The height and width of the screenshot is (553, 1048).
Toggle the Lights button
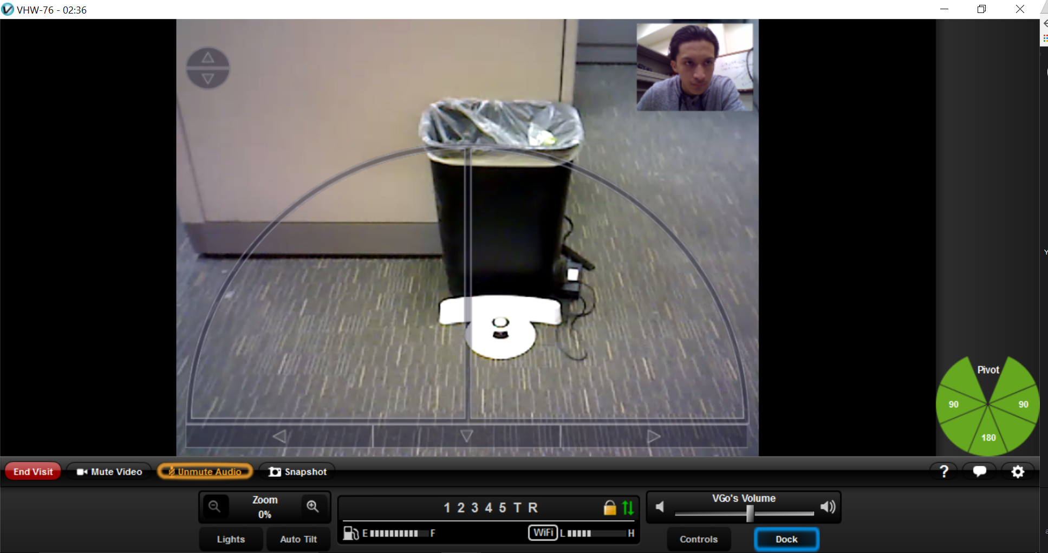231,539
